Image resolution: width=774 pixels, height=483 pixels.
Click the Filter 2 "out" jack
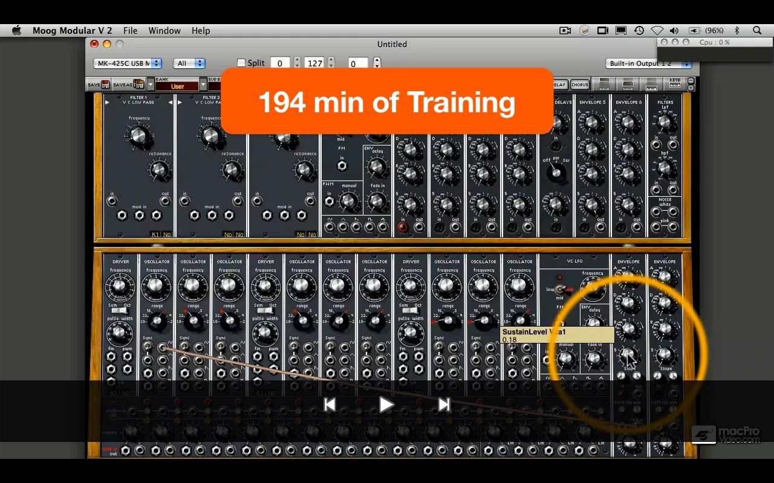click(x=238, y=202)
